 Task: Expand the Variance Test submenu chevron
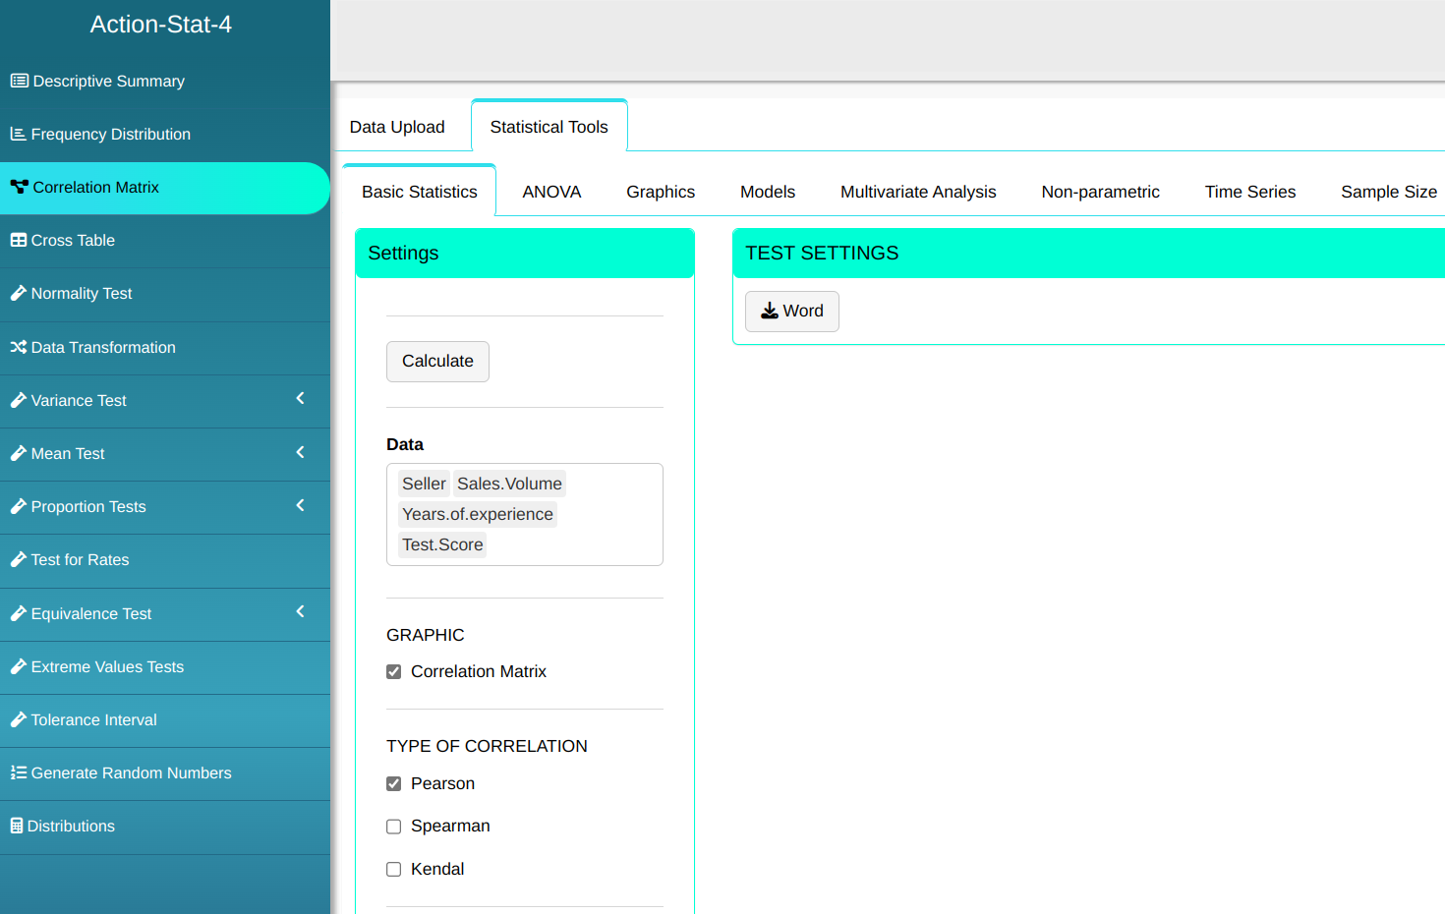point(300,399)
